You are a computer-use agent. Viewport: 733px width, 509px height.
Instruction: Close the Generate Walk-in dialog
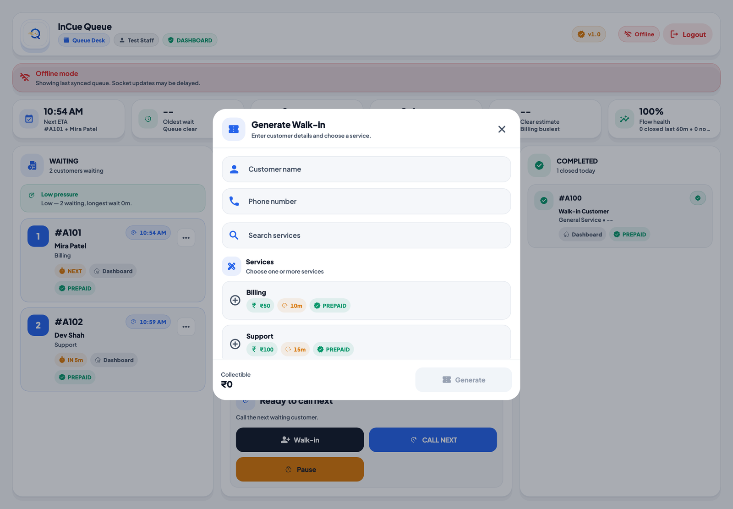pos(502,129)
